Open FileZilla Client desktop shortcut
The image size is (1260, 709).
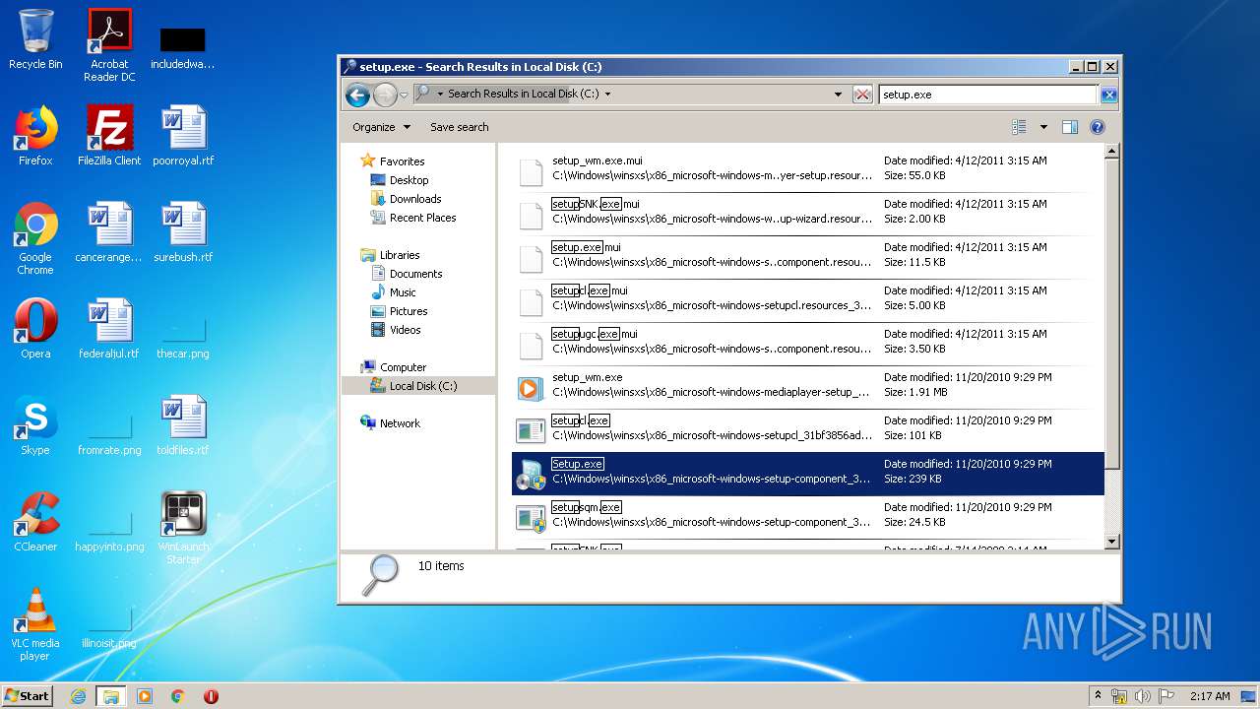pyautogui.click(x=109, y=136)
